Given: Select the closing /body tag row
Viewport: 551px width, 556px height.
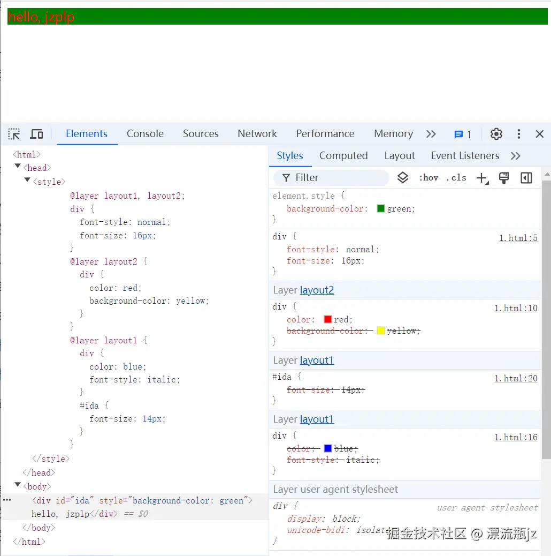Looking at the screenshot, I should coord(39,528).
